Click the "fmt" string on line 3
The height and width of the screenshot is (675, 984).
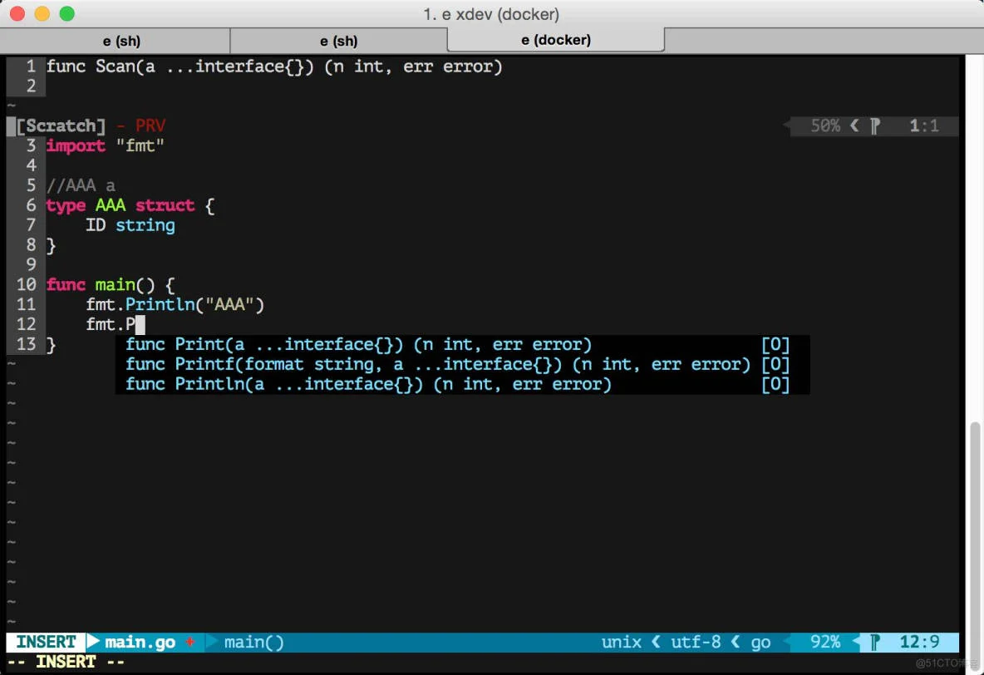tap(140, 145)
